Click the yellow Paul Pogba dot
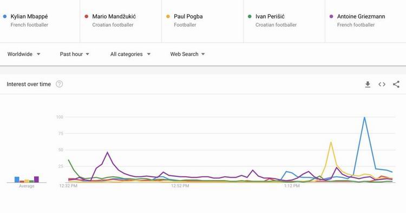406x213 pixels. 168,17
